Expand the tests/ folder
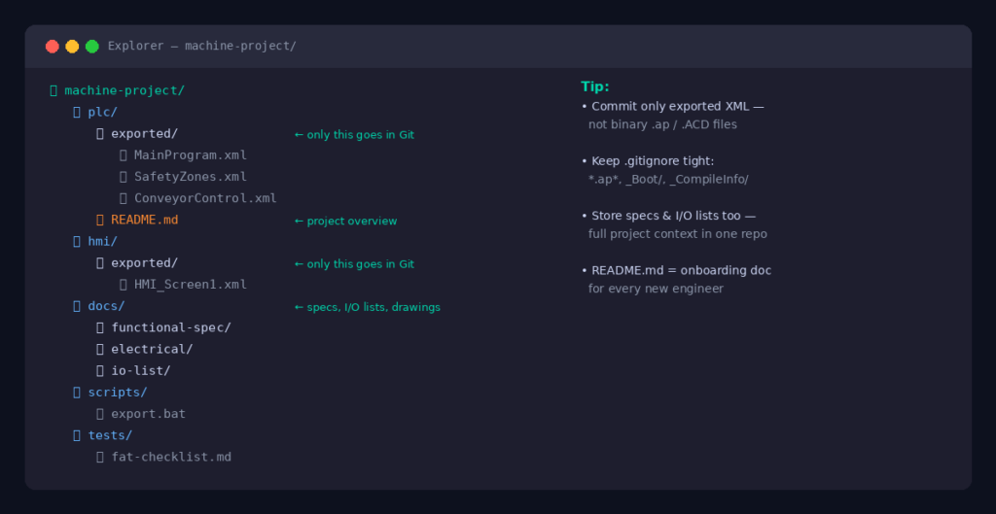The image size is (996, 514). [x=110, y=435]
